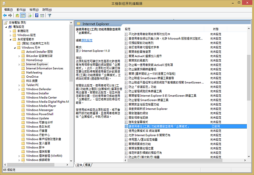Select Internet Information Services tree folder

[45, 68]
